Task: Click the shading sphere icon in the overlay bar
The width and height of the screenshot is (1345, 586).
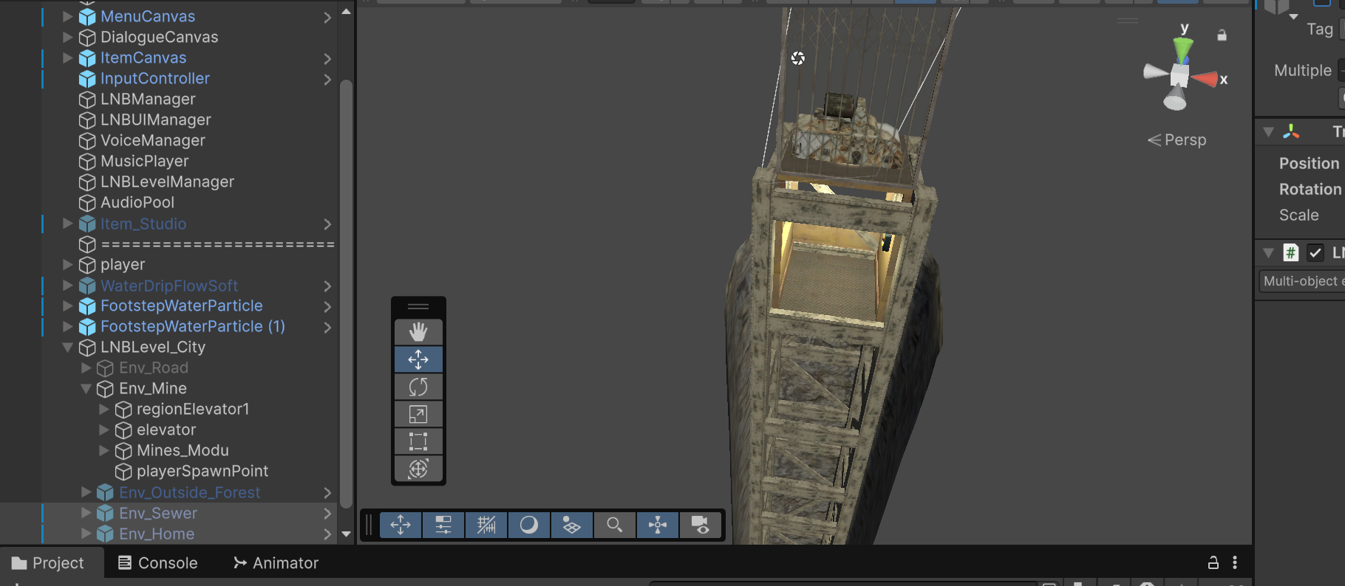Action: pos(529,525)
